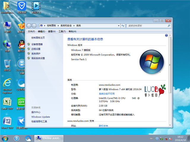Launch QQ browser from taskbar

click(x=28, y=138)
